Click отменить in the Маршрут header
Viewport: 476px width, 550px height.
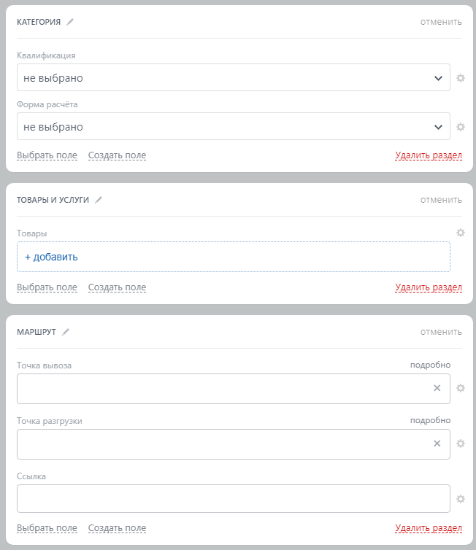point(441,332)
